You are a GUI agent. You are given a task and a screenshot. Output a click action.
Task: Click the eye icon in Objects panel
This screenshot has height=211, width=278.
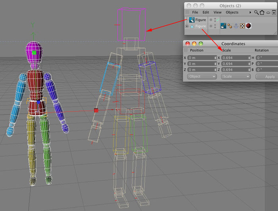coord(268,13)
